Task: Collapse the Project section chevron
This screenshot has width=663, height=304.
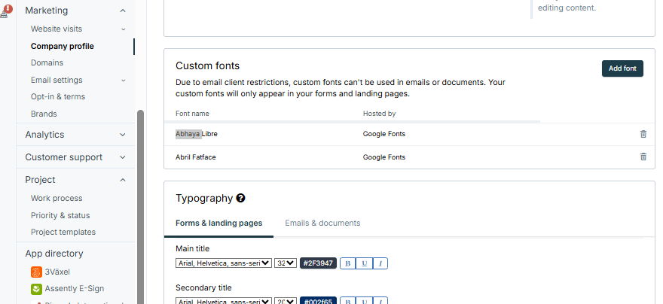Action: [123, 180]
